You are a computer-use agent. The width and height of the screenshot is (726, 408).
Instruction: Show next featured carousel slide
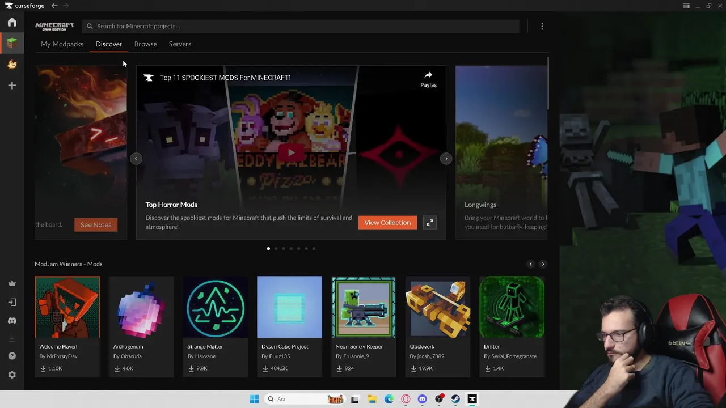446,159
